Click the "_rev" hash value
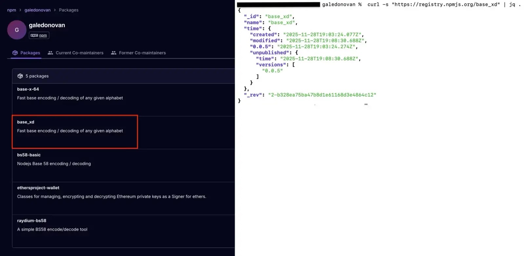 [322, 95]
